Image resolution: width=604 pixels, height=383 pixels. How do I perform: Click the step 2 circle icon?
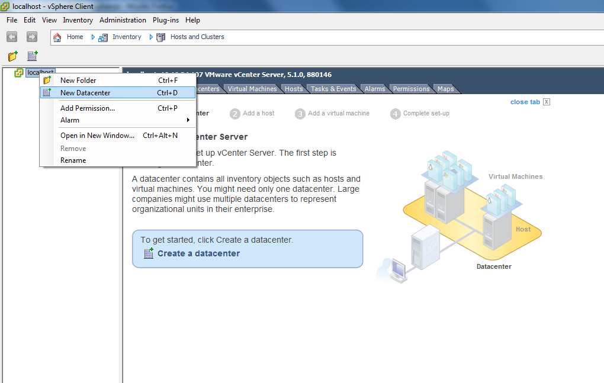pos(235,114)
